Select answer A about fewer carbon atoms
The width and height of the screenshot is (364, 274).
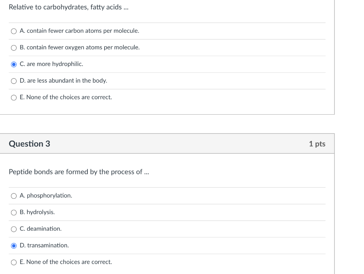coord(14,31)
